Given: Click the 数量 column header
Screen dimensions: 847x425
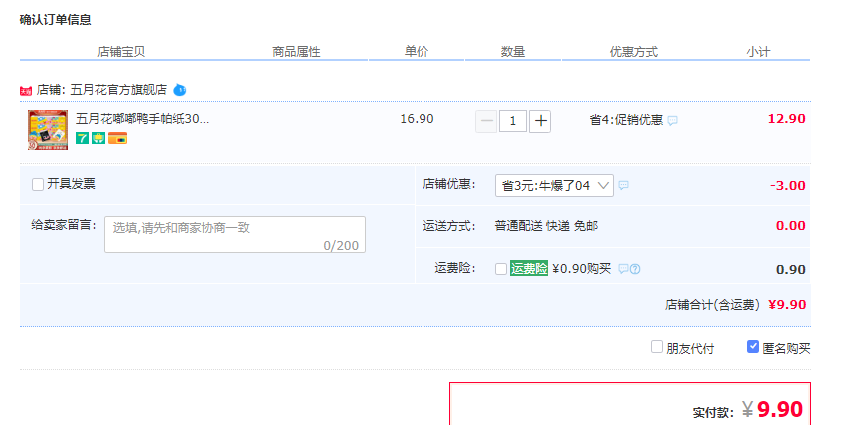Looking at the screenshot, I should click(513, 51).
